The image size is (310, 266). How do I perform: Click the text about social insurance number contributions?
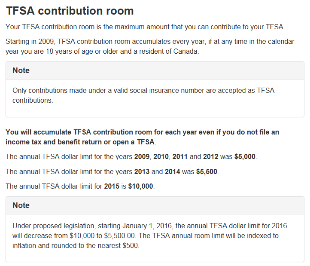[x=143, y=95]
